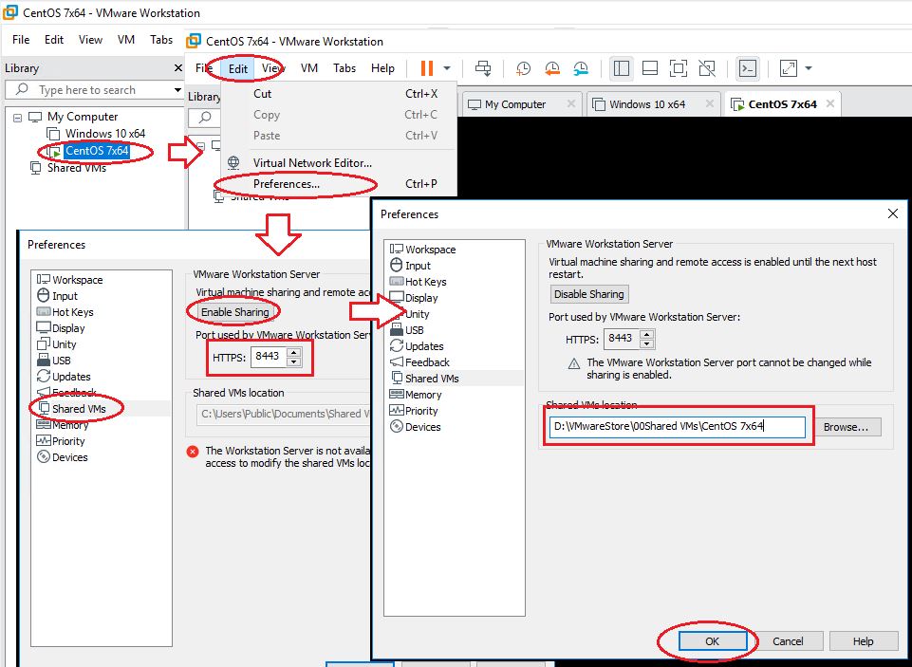The image size is (912, 667).
Task: Select Hot Keys in the back Preferences list
Action: 65,312
